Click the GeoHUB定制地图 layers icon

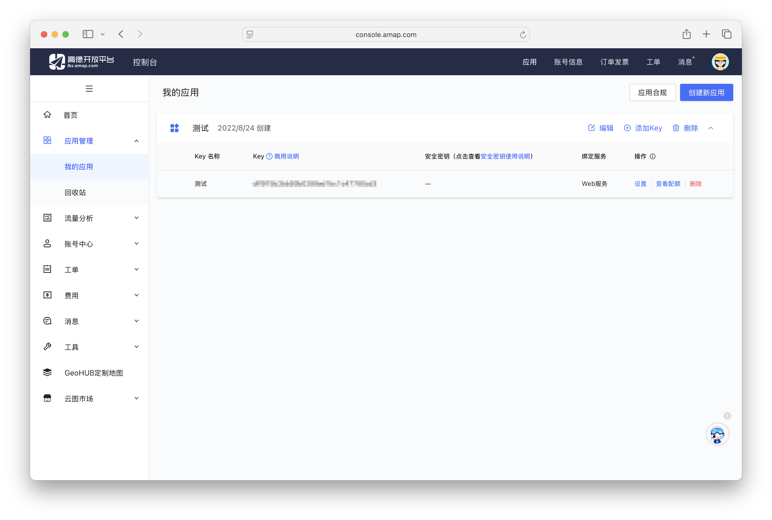[48, 373]
